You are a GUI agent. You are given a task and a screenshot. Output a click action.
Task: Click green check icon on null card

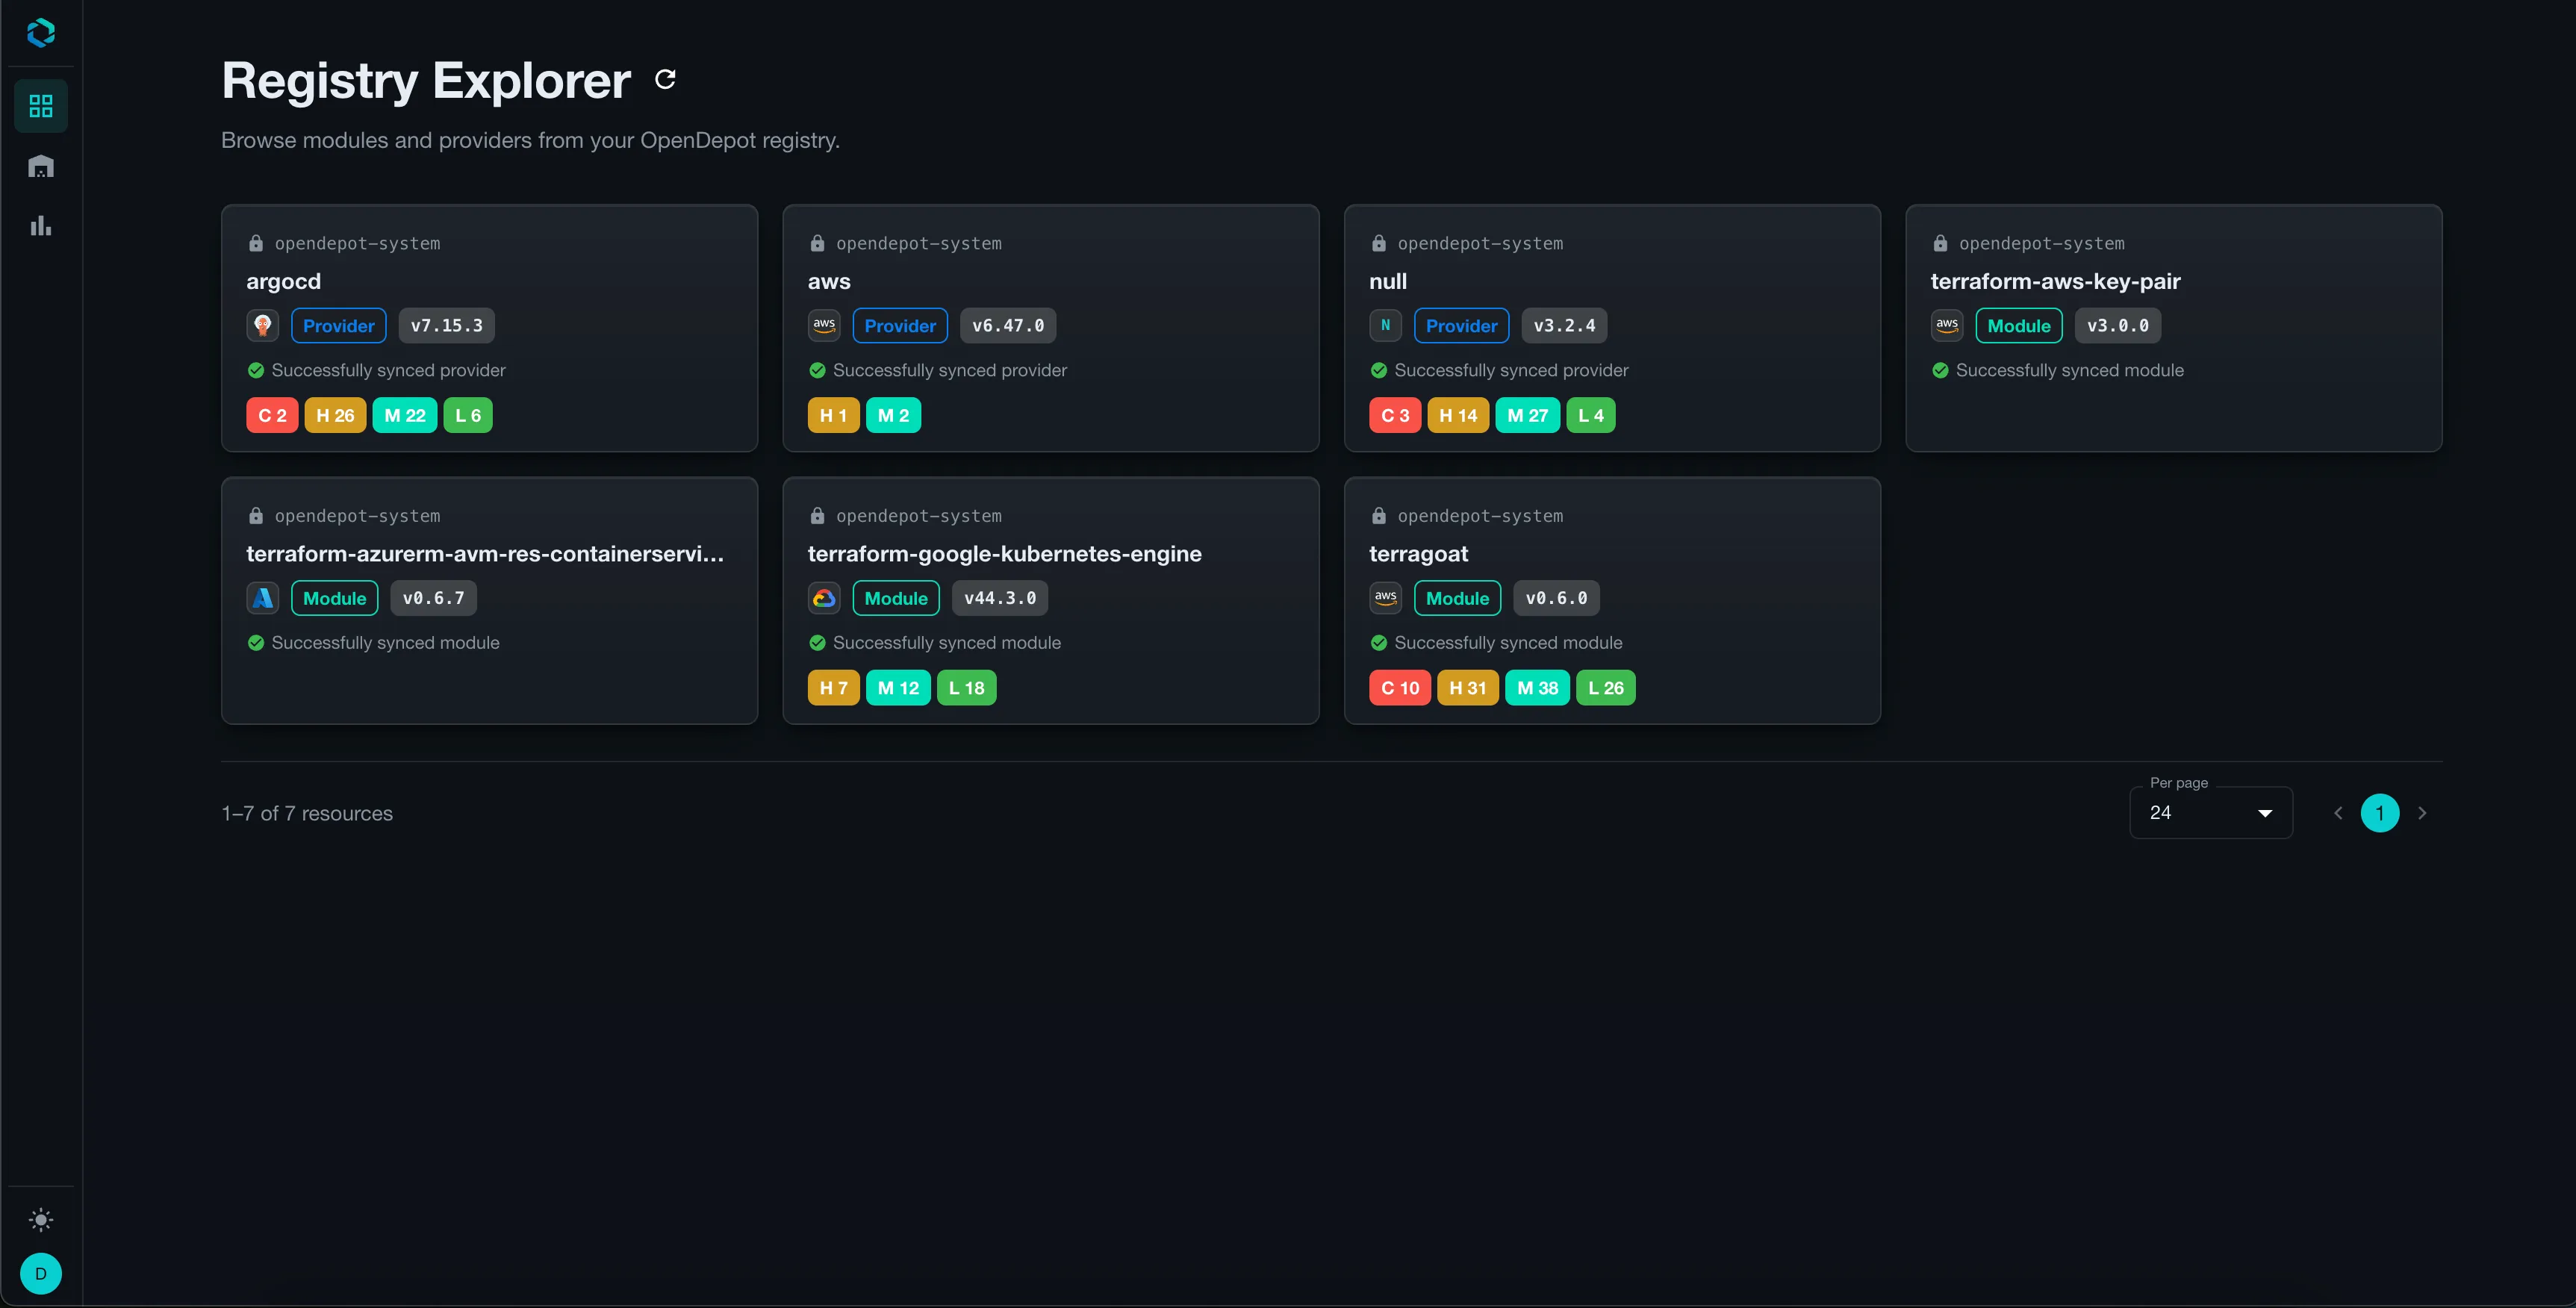[1379, 370]
